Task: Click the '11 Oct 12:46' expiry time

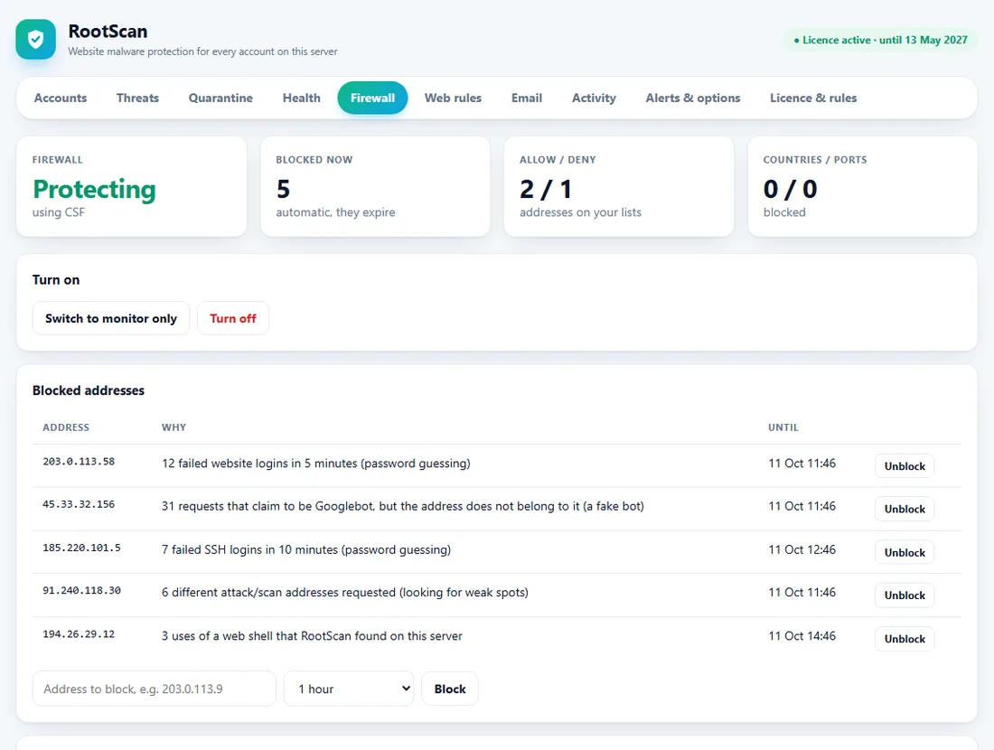Action: pos(802,549)
